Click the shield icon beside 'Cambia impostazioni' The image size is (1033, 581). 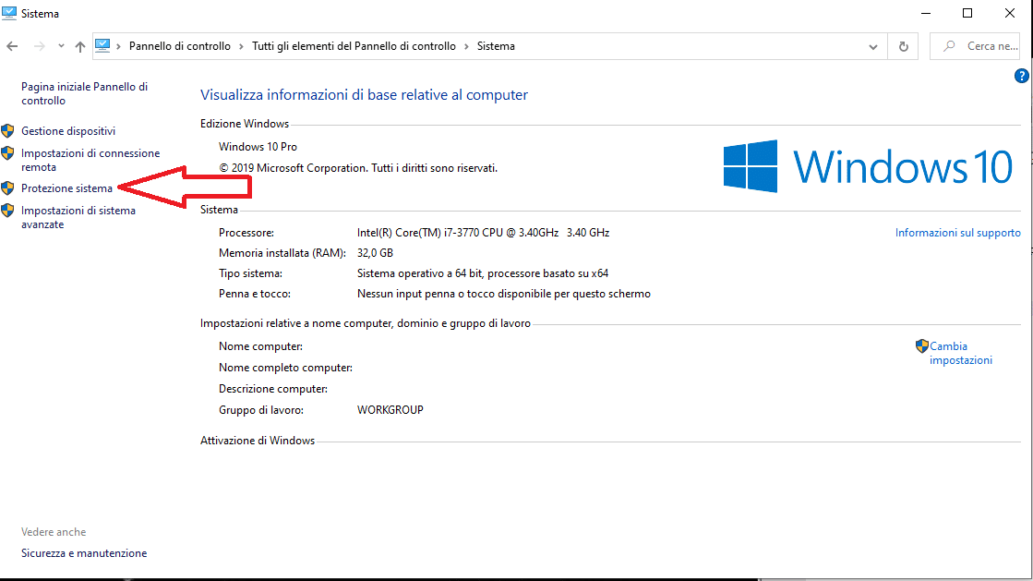(x=921, y=346)
